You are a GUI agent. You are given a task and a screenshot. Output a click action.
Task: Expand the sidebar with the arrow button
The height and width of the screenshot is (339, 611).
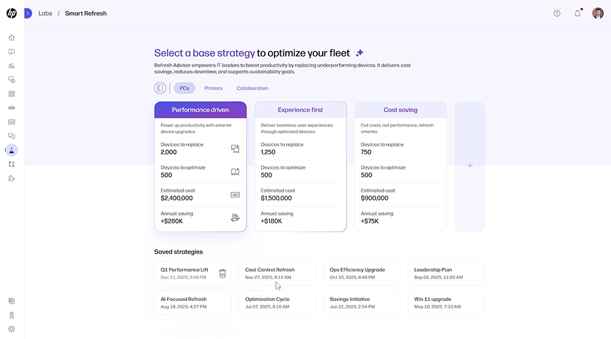point(28,13)
